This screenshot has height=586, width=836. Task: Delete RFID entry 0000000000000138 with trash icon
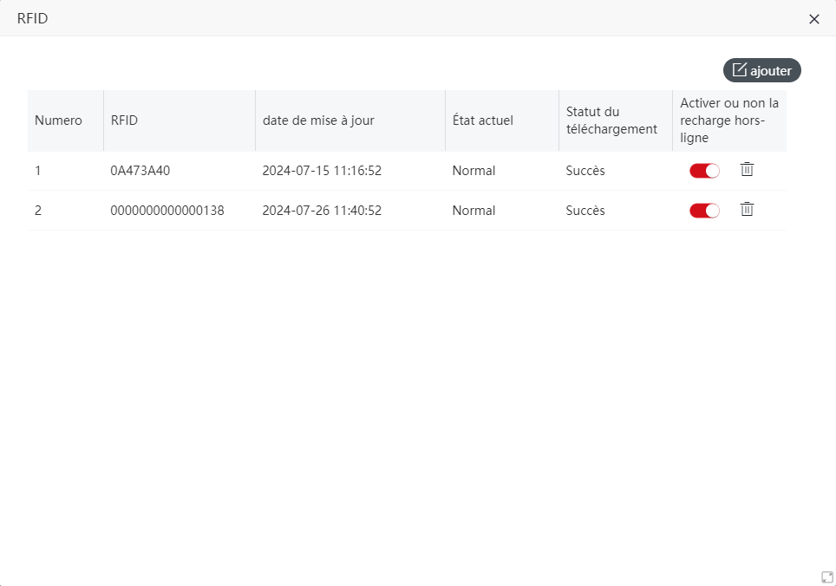pos(747,210)
